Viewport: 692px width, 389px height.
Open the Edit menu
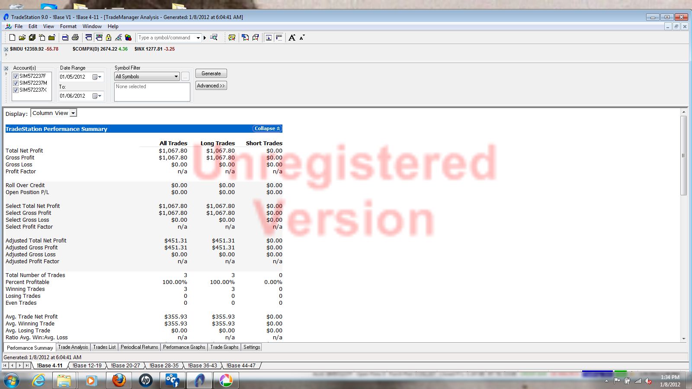(x=33, y=26)
